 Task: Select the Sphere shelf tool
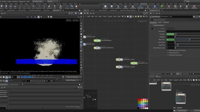pyautogui.click(x=2, y=7)
